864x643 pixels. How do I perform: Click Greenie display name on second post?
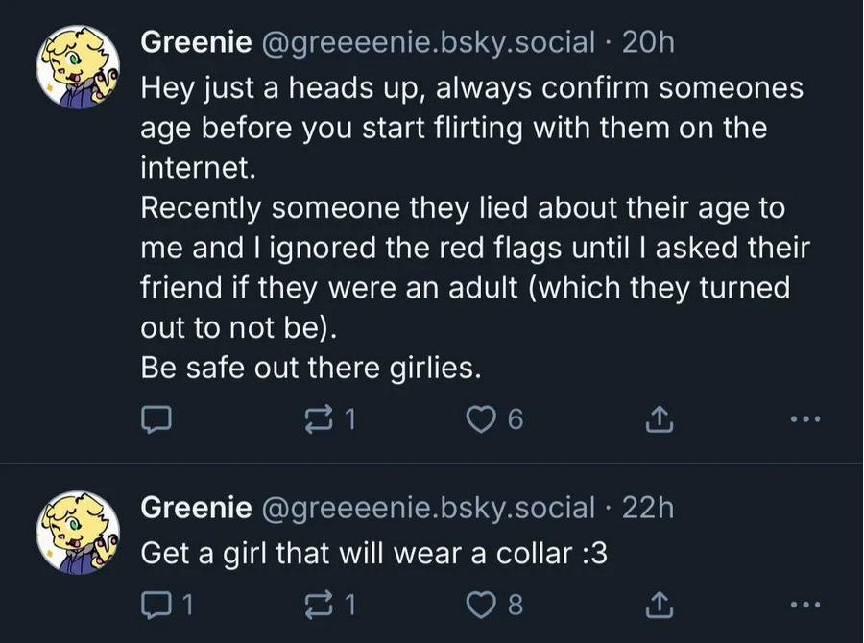197,508
